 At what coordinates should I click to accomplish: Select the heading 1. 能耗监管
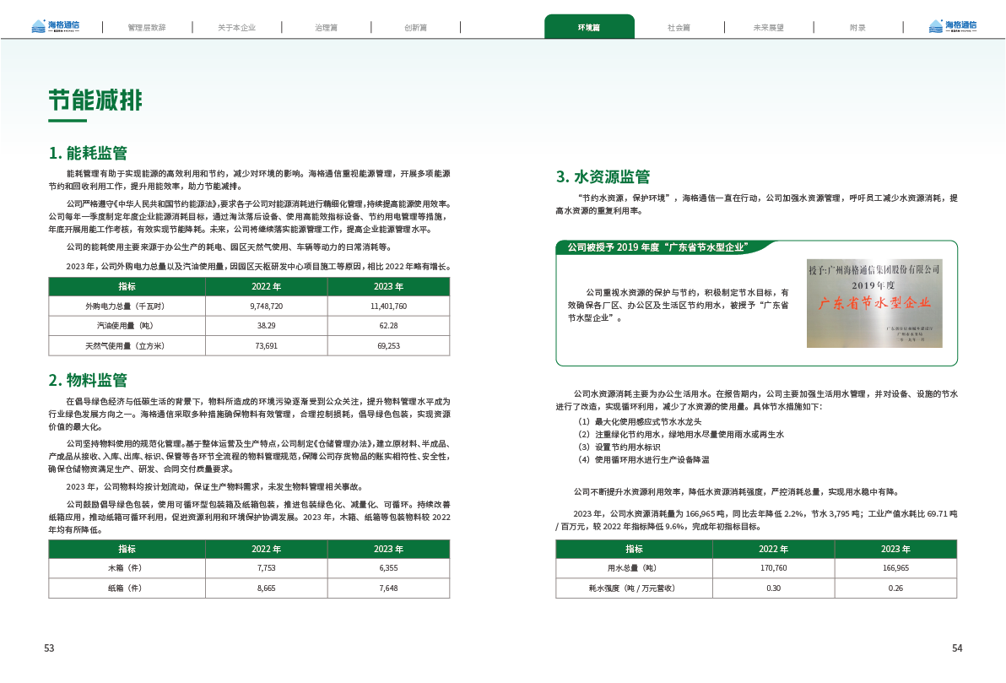pyautogui.click(x=87, y=153)
